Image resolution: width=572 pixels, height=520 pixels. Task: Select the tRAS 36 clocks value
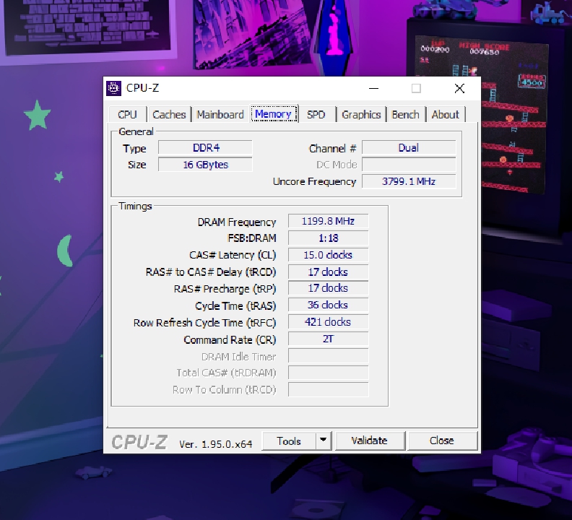point(329,305)
